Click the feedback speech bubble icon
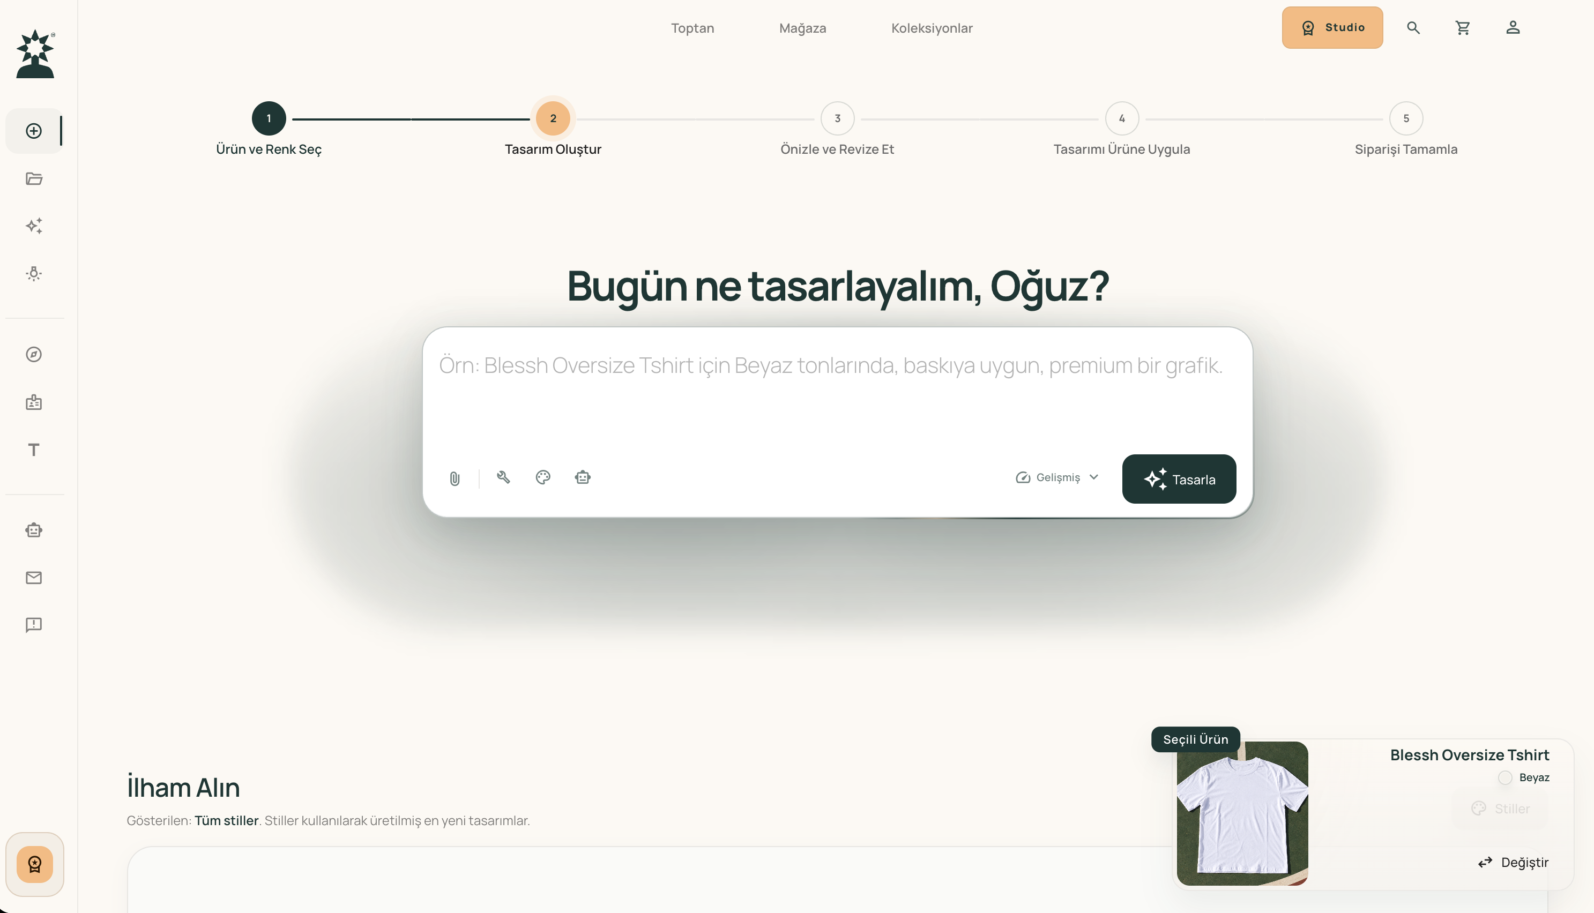The width and height of the screenshot is (1594, 913). tap(34, 625)
